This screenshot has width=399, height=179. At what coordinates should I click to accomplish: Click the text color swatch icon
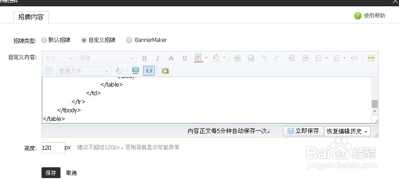coord(198,58)
